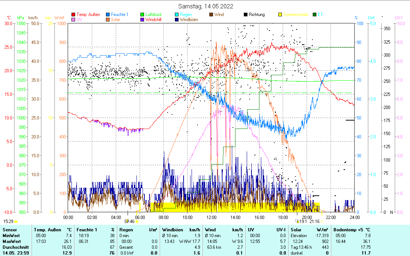The width and height of the screenshot is (410, 256).
Task: Click the hPa pressure axis unit label
Action: coord(21,18)
